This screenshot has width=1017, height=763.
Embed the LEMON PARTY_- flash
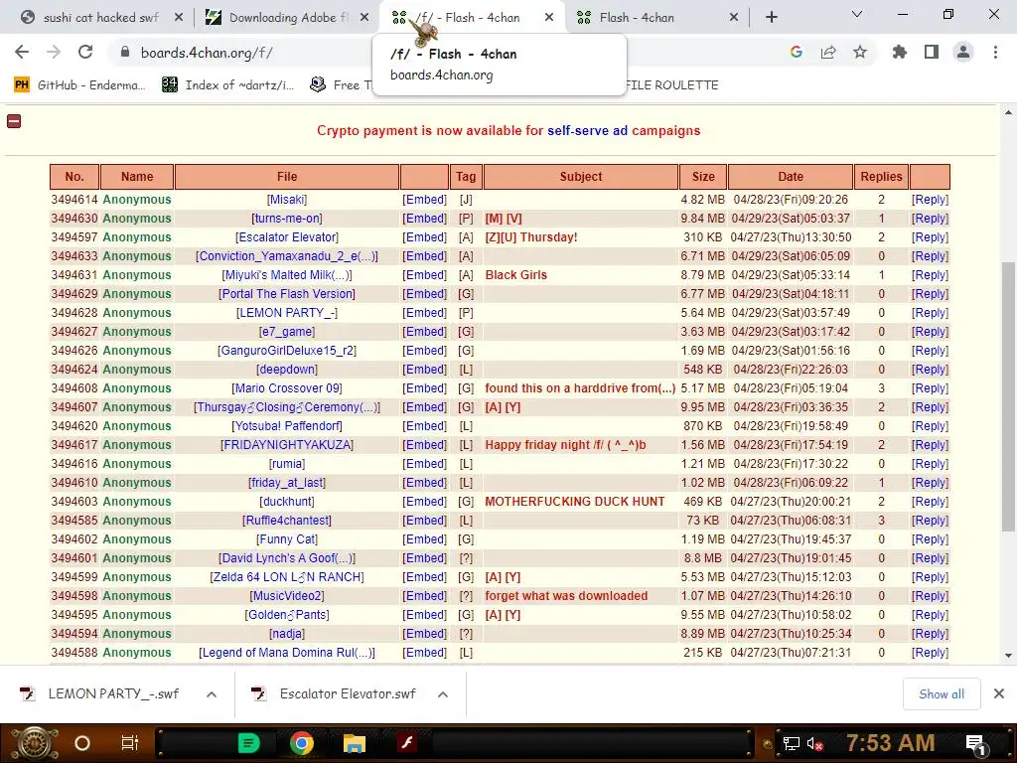pyautogui.click(x=424, y=313)
